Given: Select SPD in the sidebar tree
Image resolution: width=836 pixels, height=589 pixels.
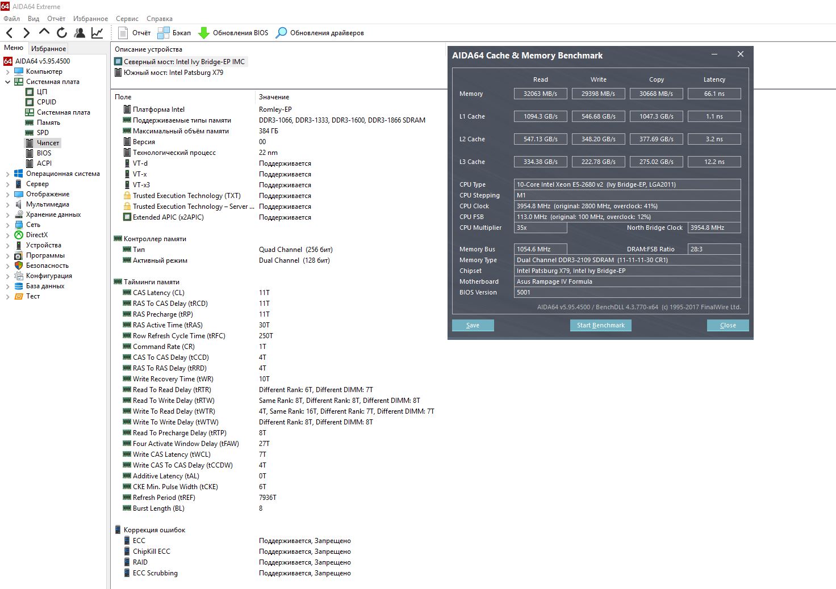Looking at the screenshot, I should (x=43, y=133).
